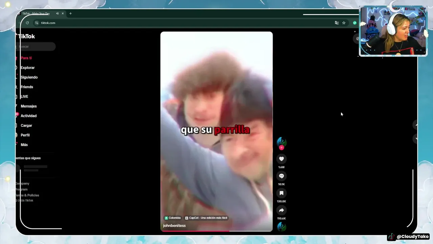Click the 130.8K saves count
This screenshot has height=244, width=433.
(281, 202)
